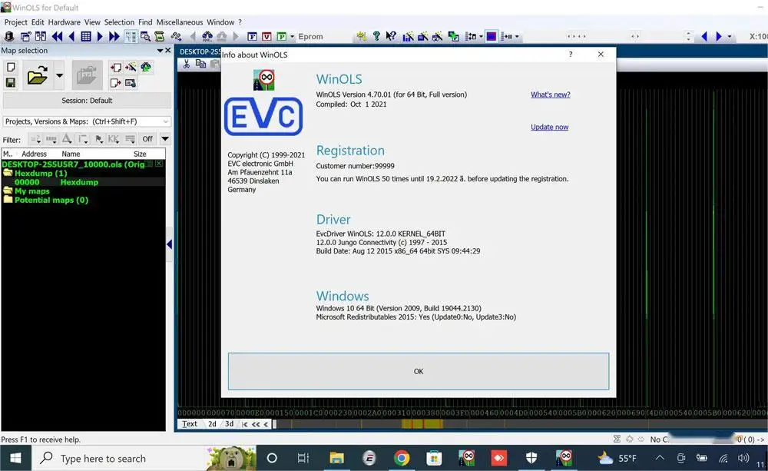
Task: Click the magic wand import icon
Action: (x=131, y=67)
